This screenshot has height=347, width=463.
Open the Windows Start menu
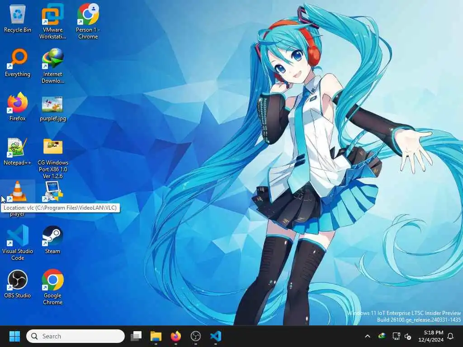pyautogui.click(x=14, y=336)
